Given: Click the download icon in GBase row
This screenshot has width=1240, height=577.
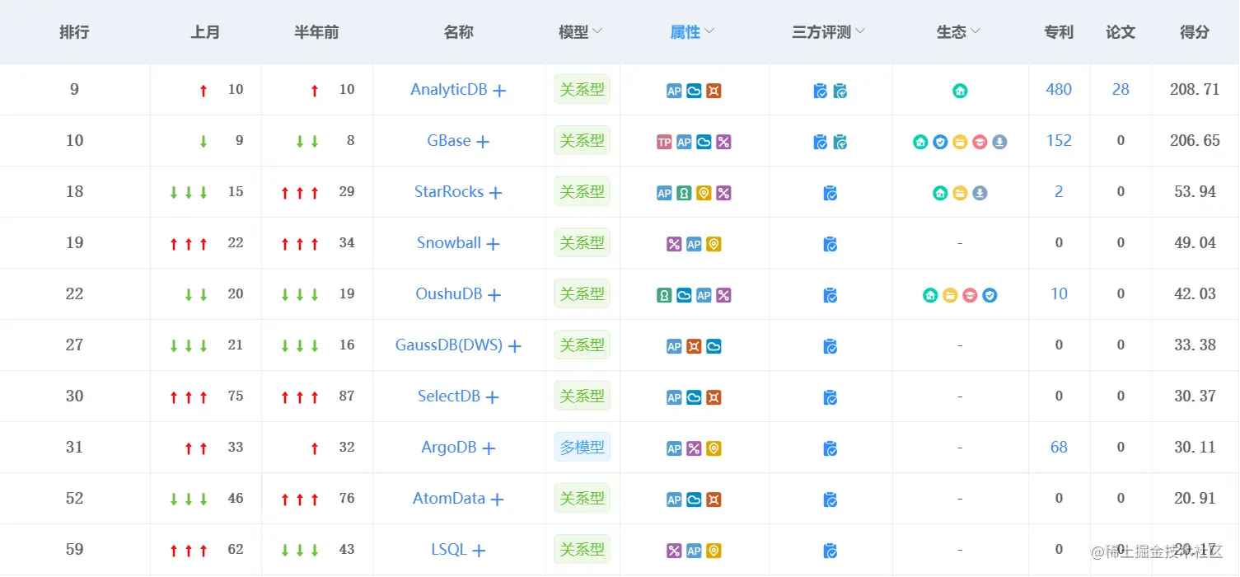Looking at the screenshot, I should pos(999,142).
